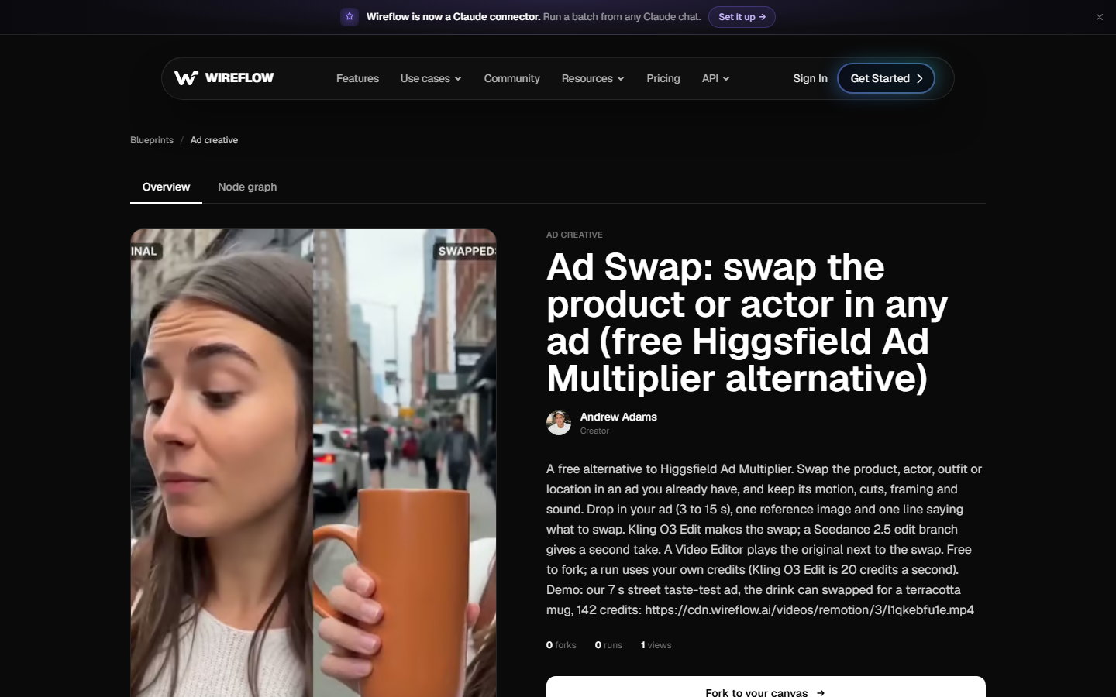Dismiss the announcement banner with the X

click(x=1099, y=17)
